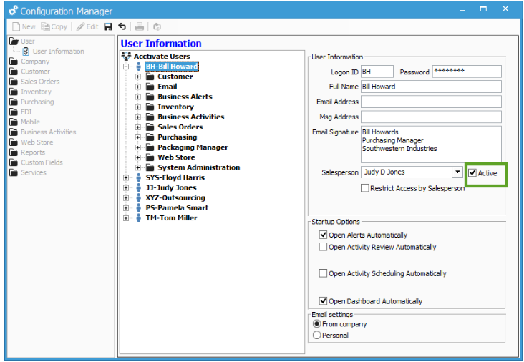Click the Save disk icon in toolbar
This screenshot has height=362, width=524.
(x=107, y=26)
